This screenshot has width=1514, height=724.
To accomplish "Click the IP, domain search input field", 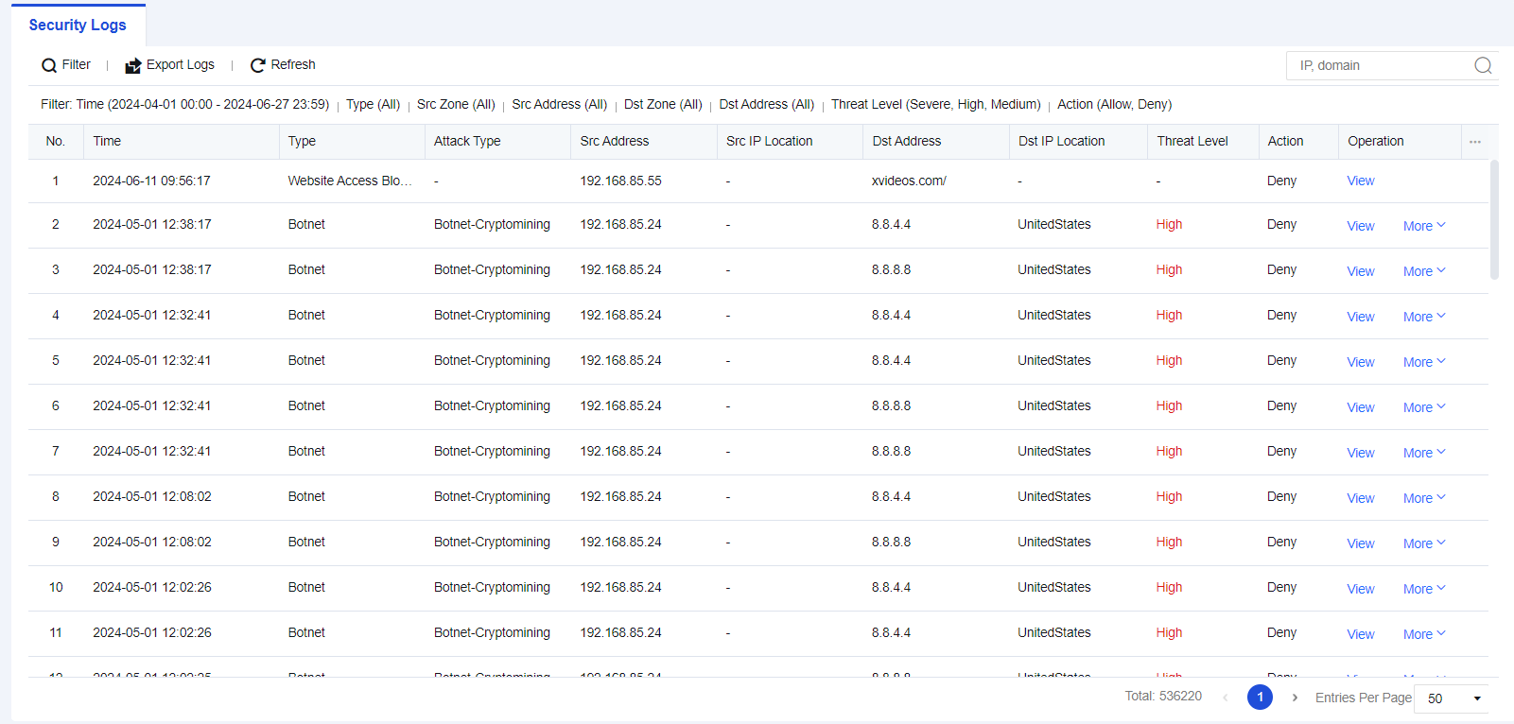I will pyautogui.click(x=1381, y=65).
